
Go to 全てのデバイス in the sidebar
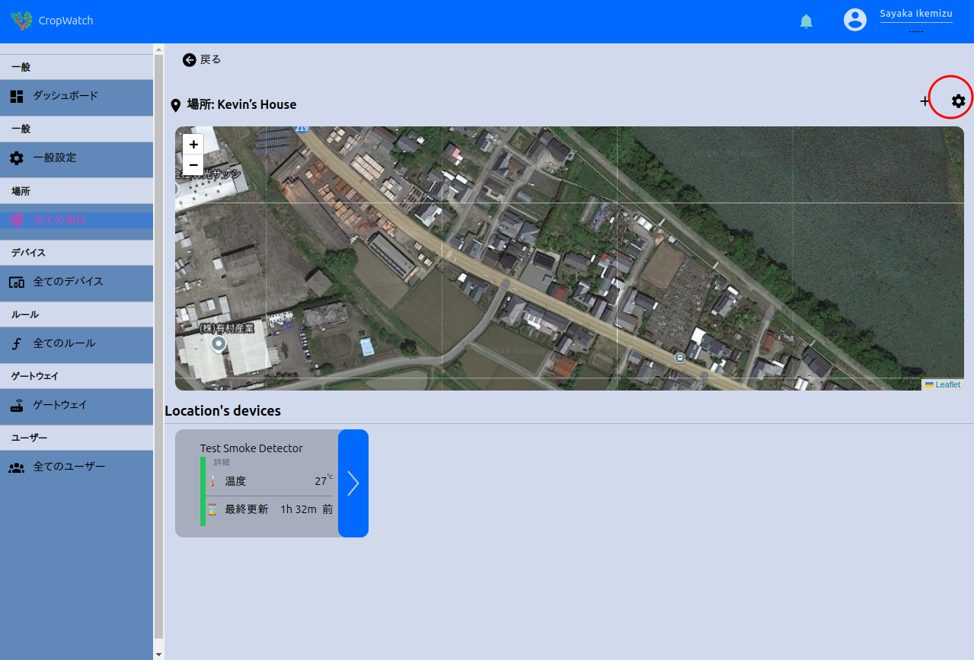coord(68,282)
